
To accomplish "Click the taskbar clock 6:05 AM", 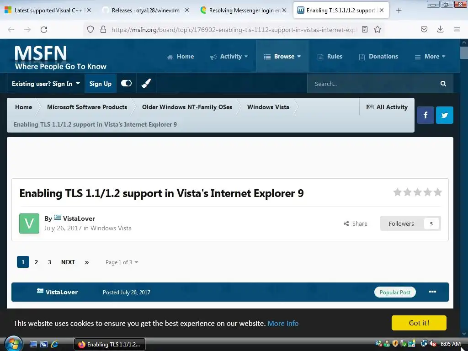I will 451,344.
